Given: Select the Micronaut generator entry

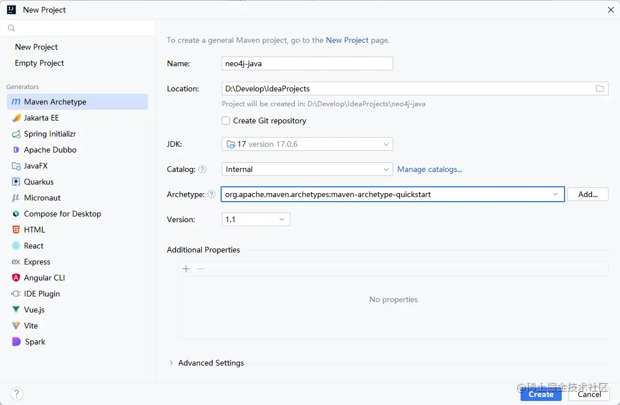Looking at the screenshot, I should click(42, 198).
